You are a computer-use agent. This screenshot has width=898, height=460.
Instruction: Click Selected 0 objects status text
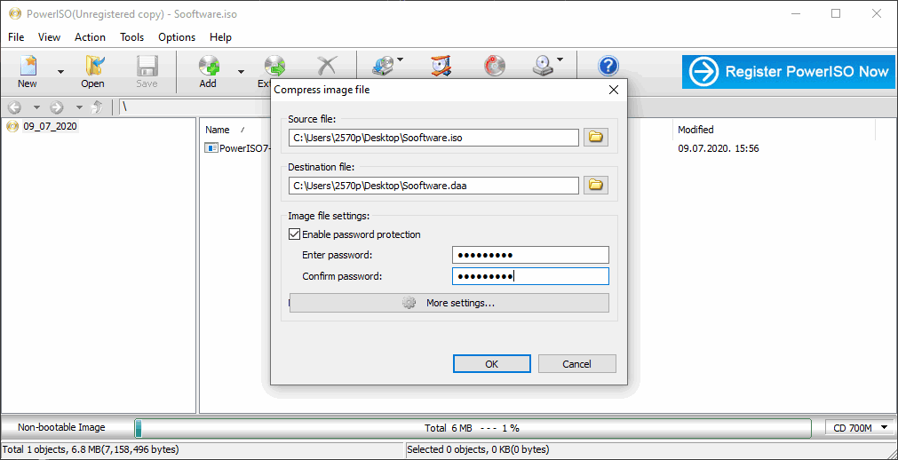[478, 449]
